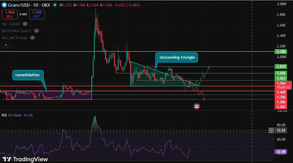
Task: Click the 1.561 green price label
Action: (x=281, y=78)
